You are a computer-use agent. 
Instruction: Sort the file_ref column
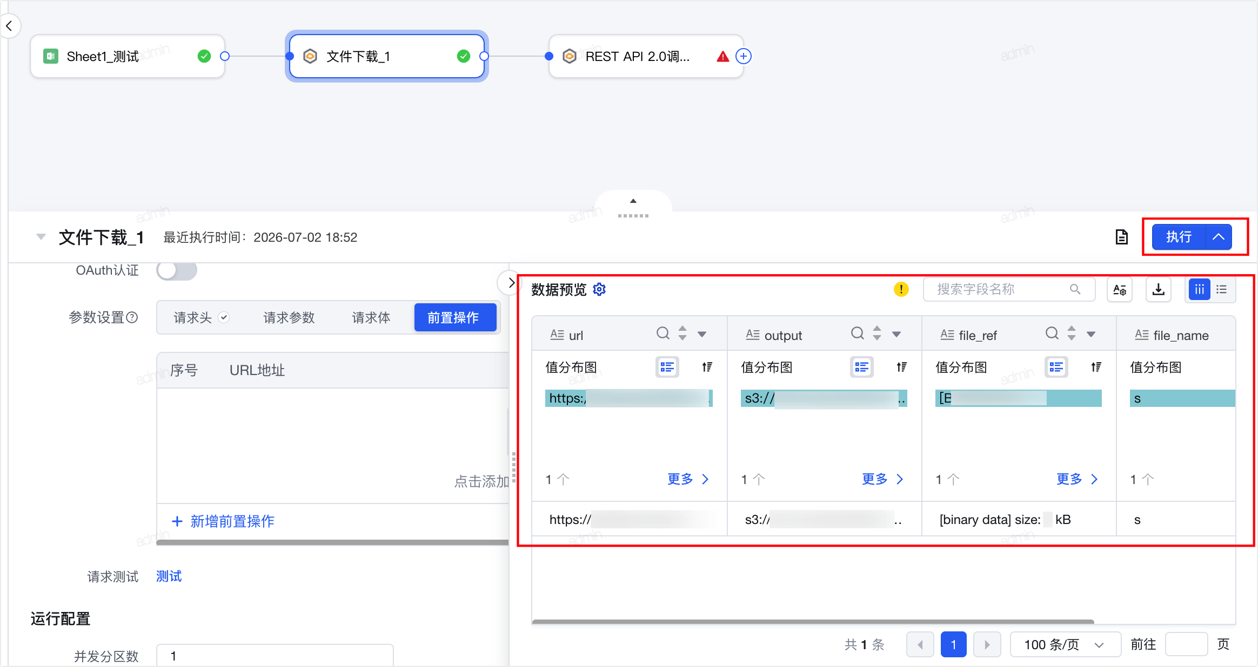click(x=1072, y=333)
